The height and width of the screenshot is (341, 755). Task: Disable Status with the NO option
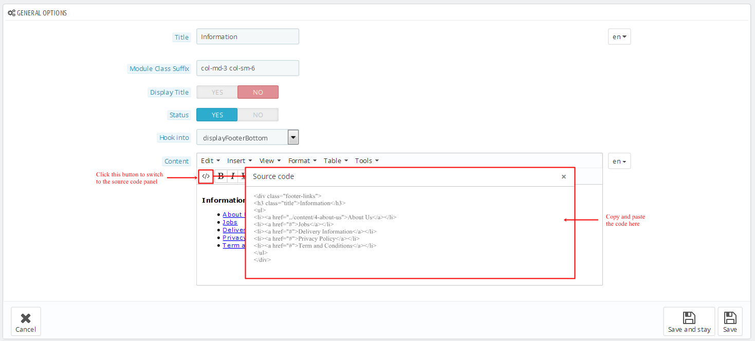(258, 115)
